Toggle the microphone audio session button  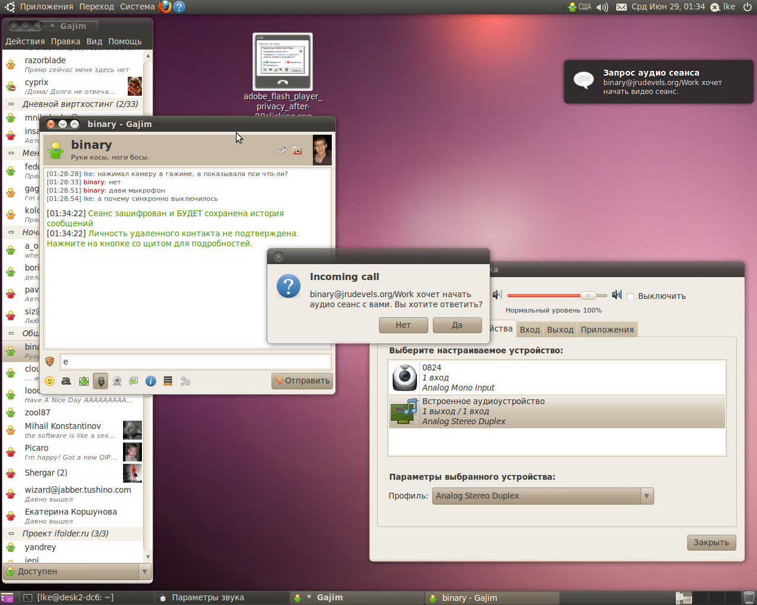[x=101, y=381]
